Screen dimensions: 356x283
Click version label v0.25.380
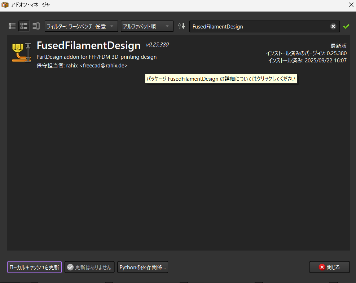(157, 45)
